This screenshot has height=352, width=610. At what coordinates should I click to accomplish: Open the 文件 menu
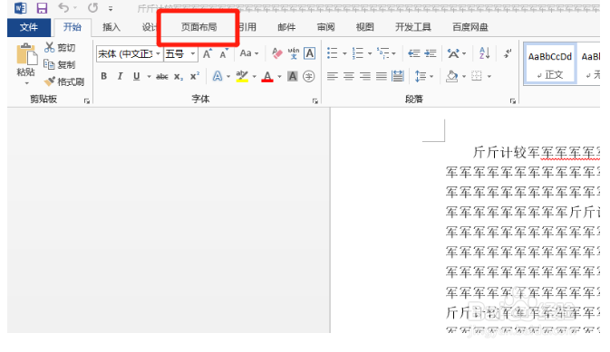point(29,27)
